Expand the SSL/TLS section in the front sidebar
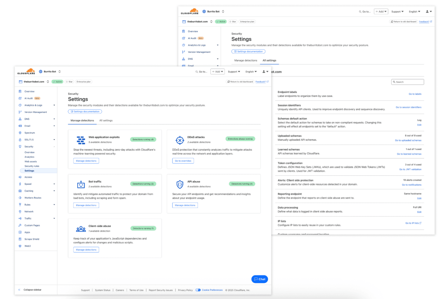448x299 pixels. coord(54,140)
